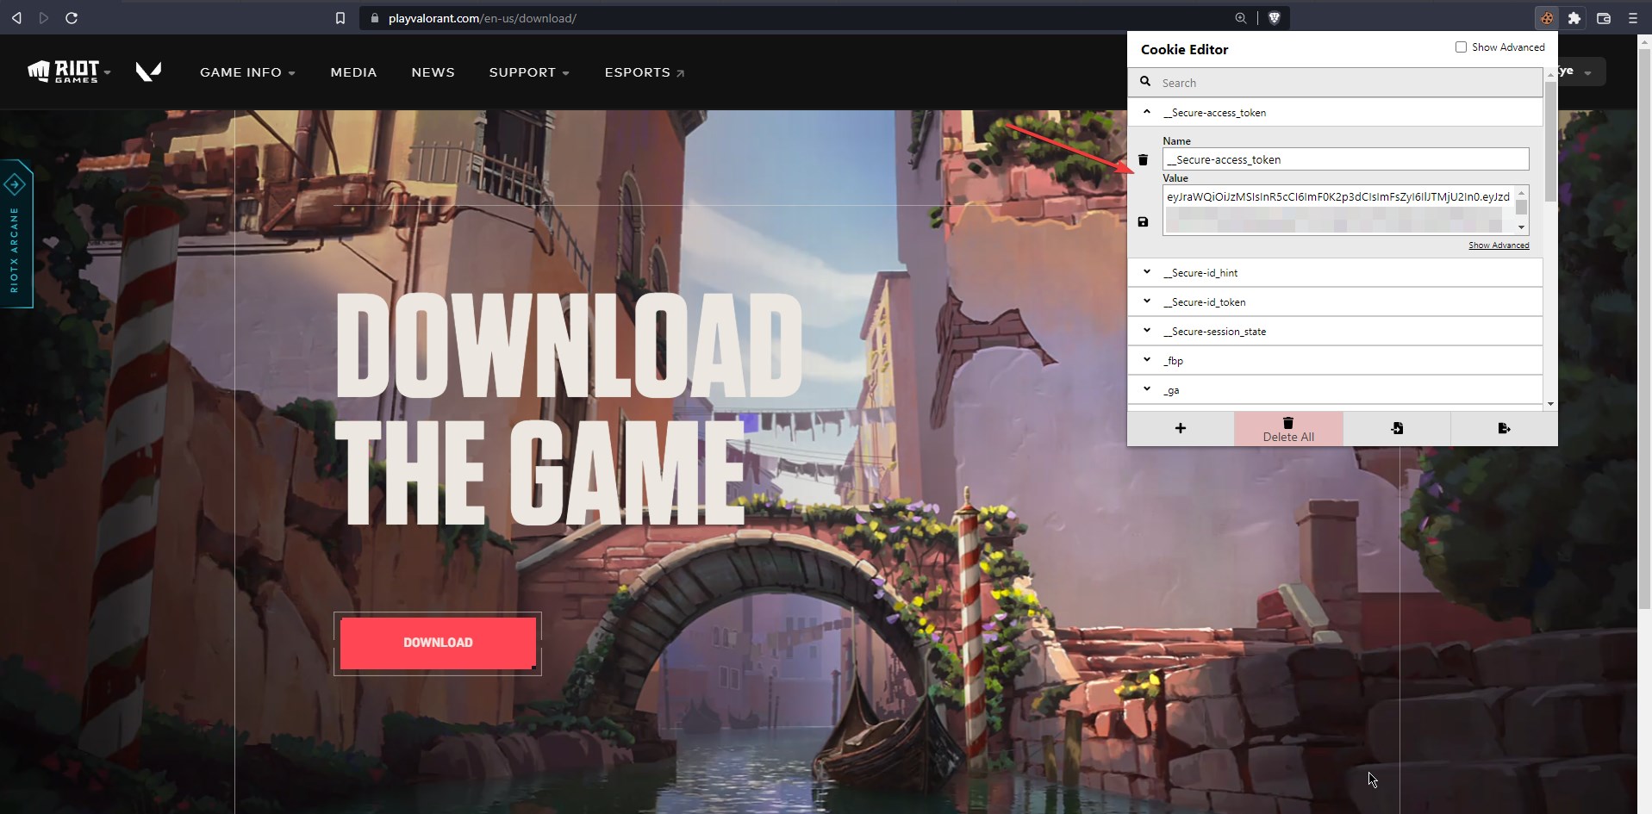
Task: Open the extensions puzzle piece icon
Action: point(1574,18)
